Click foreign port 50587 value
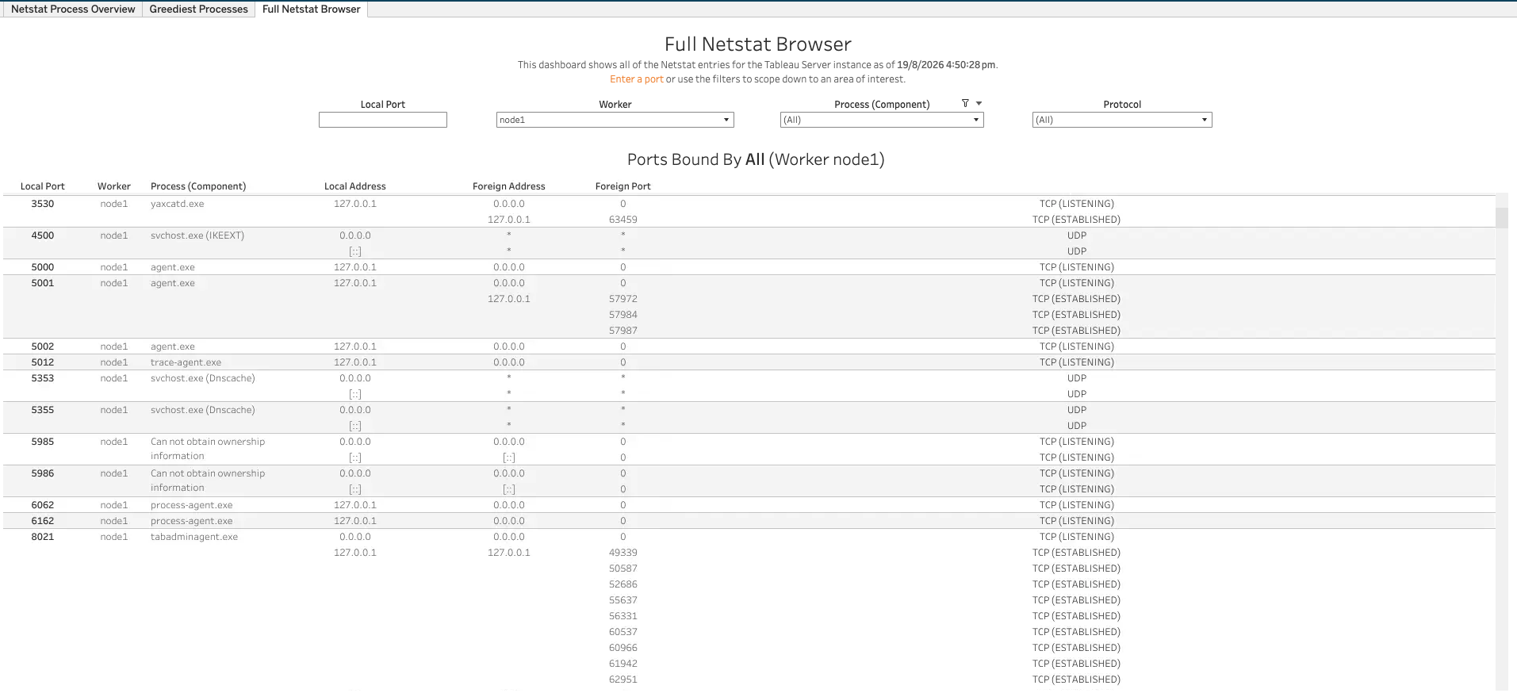Viewport: 1517px width, 693px height. click(623, 569)
